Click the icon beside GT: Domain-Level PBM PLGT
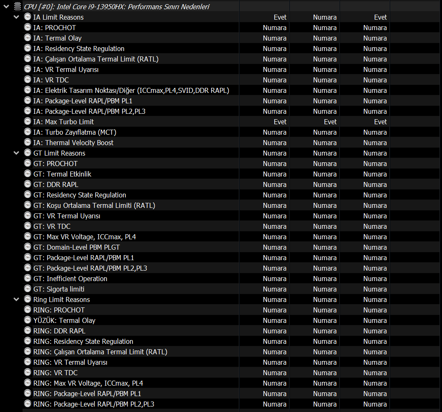 pos(27,247)
